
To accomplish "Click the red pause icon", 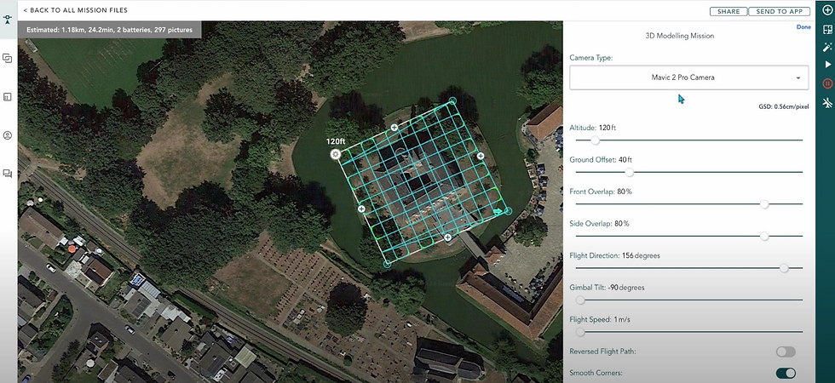I will tap(827, 83).
